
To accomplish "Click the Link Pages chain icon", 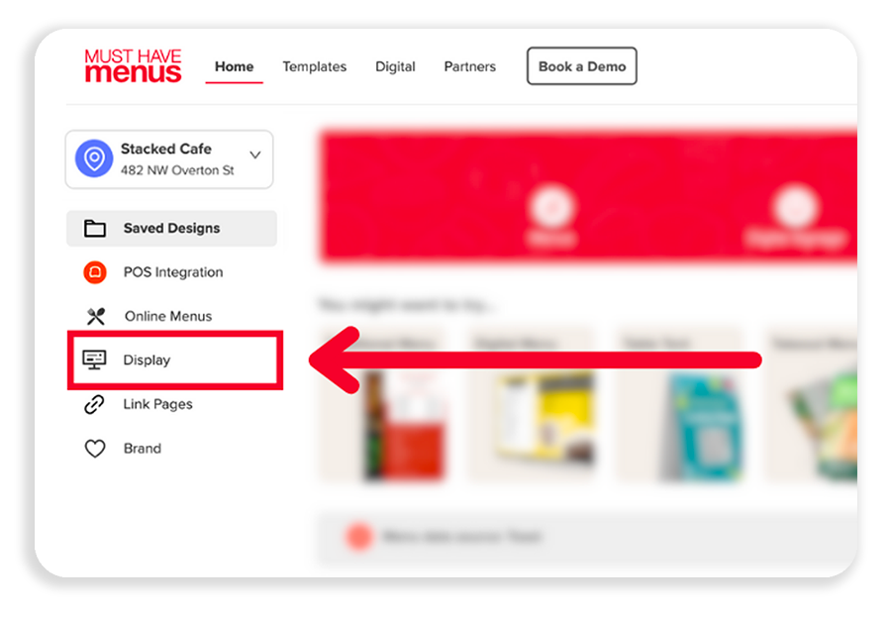I will pyautogui.click(x=94, y=404).
